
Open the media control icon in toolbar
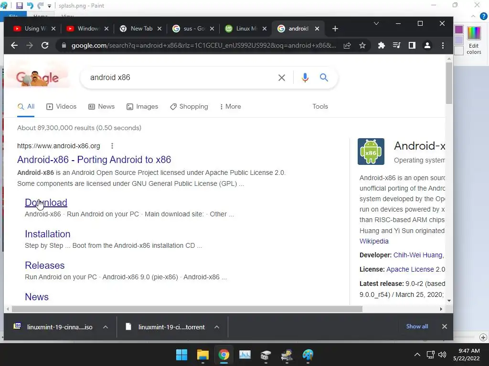[396, 45]
